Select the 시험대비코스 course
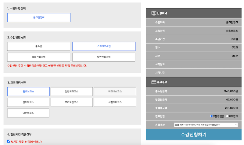 click(x=115, y=102)
